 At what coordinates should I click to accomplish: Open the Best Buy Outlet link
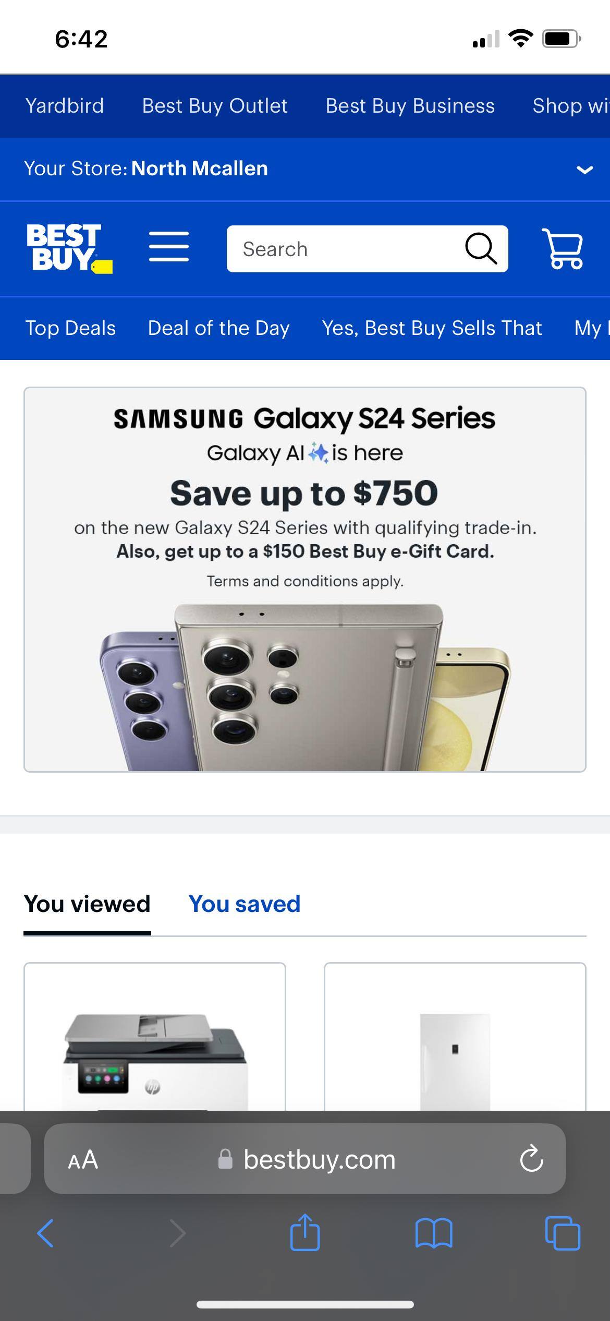214,106
